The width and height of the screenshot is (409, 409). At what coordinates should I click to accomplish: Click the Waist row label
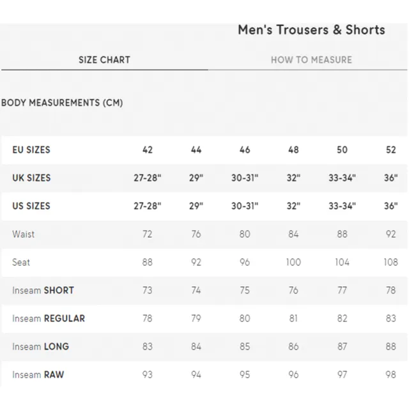23,235
